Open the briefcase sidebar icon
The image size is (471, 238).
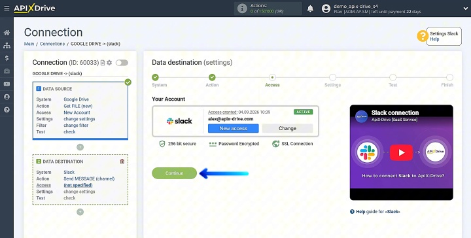click(x=7, y=71)
